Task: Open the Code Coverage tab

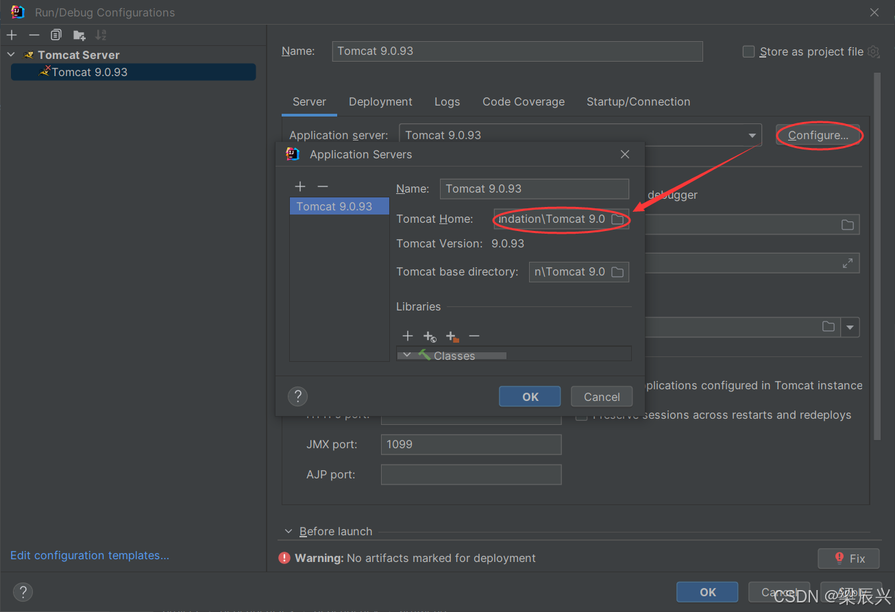Action: pyautogui.click(x=524, y=101)
